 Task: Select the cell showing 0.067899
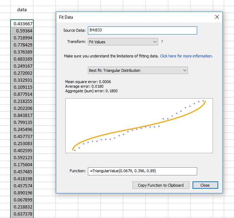click(x=22, y=200)
